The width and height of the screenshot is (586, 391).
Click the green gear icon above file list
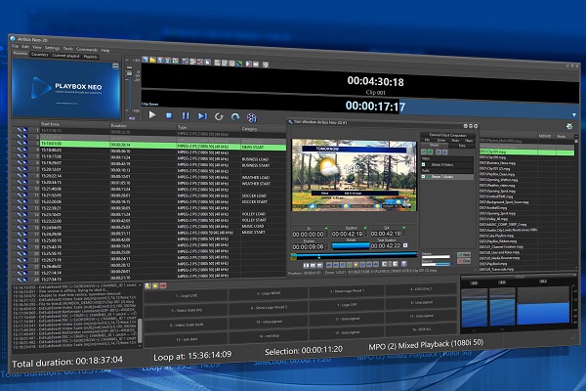pyautogui.click(x=569, y=126)
